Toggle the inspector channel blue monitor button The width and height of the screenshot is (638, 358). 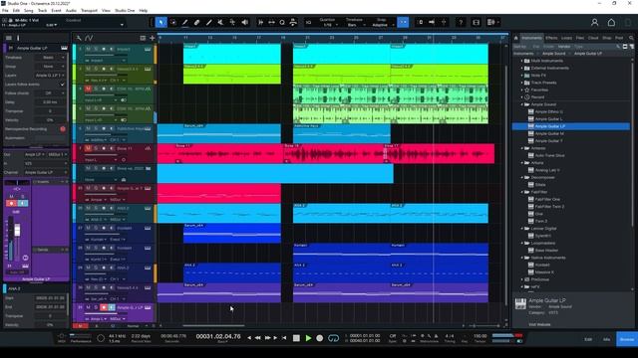click(x=23, y=203)
